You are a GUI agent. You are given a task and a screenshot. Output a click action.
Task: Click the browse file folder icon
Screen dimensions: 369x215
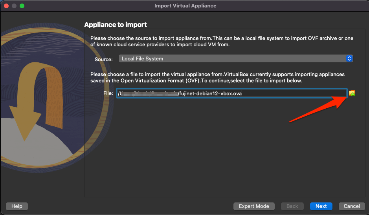352,93
